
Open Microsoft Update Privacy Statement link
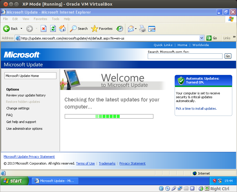(x=29, y=157)
